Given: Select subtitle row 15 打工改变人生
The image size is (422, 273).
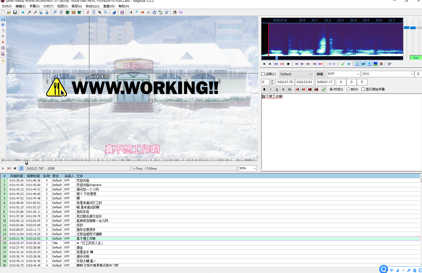Looking at the screenshot, I should click(210, 243).
